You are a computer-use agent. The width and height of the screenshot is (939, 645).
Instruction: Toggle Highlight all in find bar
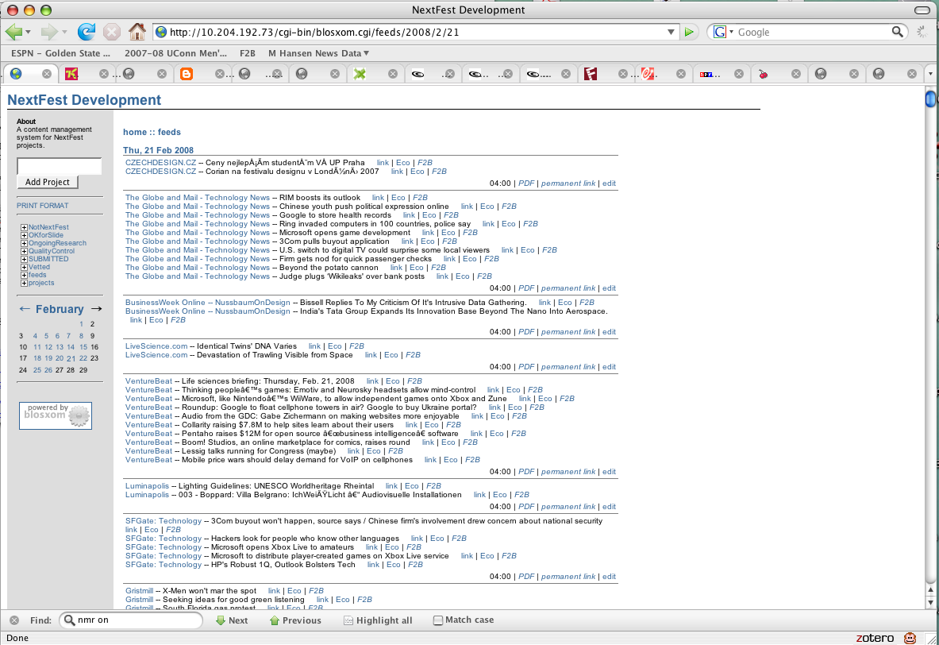[378, 620]
